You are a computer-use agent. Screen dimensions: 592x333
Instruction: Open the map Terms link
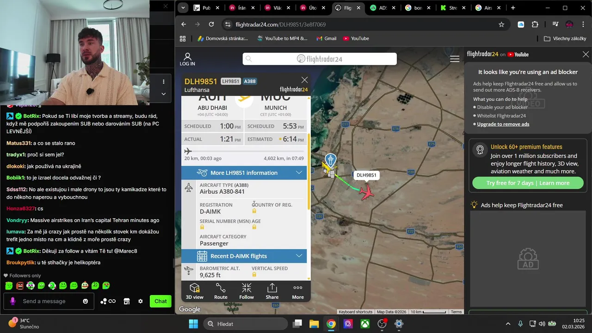click(x=456, y=312)
